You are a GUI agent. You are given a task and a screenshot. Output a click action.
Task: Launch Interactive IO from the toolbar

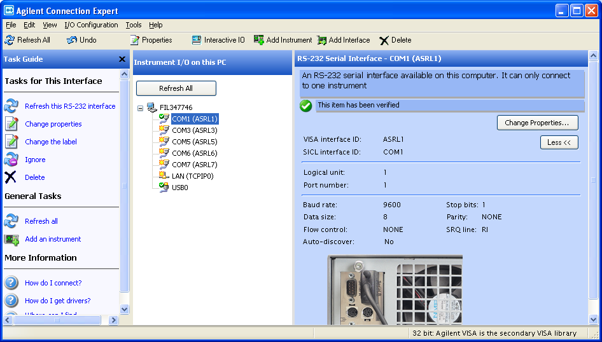pyautogui.click(x=197, y=40)
